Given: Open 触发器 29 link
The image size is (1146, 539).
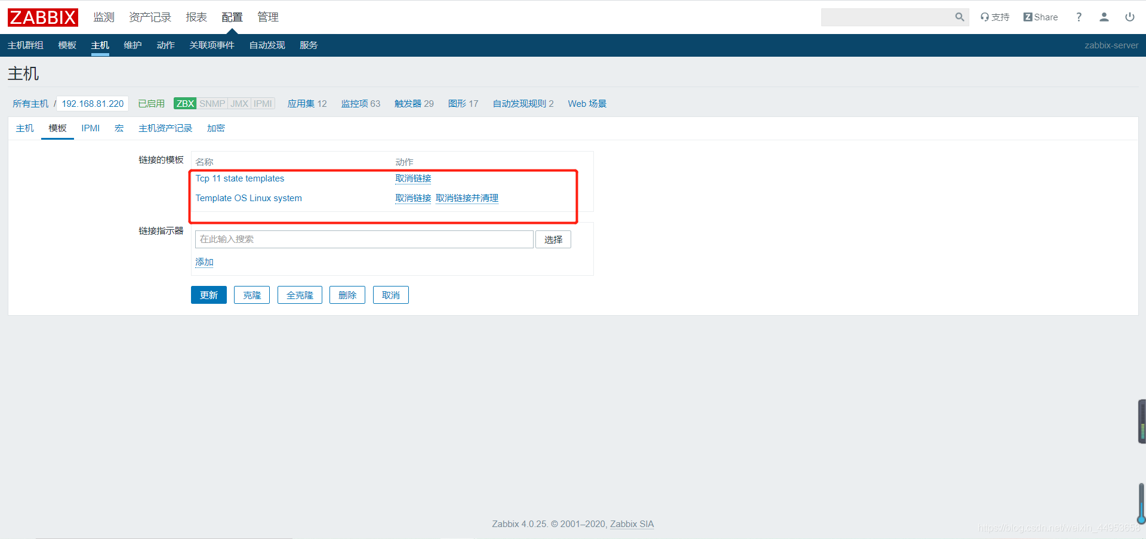Looking at the screenshot, I should pos(414,103).
